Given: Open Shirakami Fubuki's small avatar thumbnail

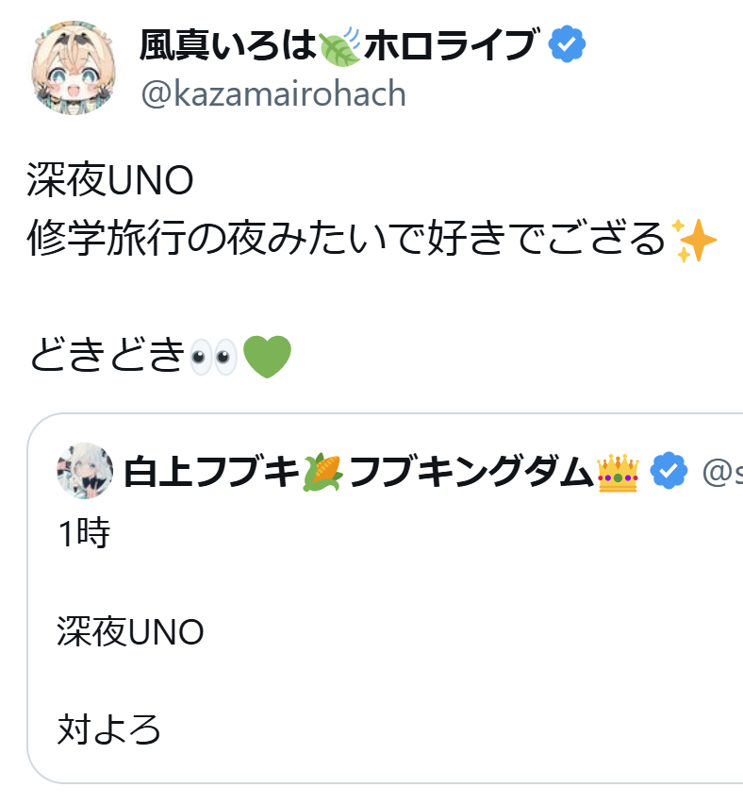Looking at the screenshot, I should click(x=85, y=470).
